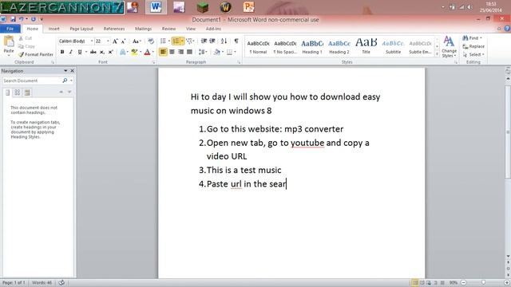Screen dimensions: 511x287
Task: Open the Calibri (Body) font name dropdown
Action: click(x=92, y=41)
